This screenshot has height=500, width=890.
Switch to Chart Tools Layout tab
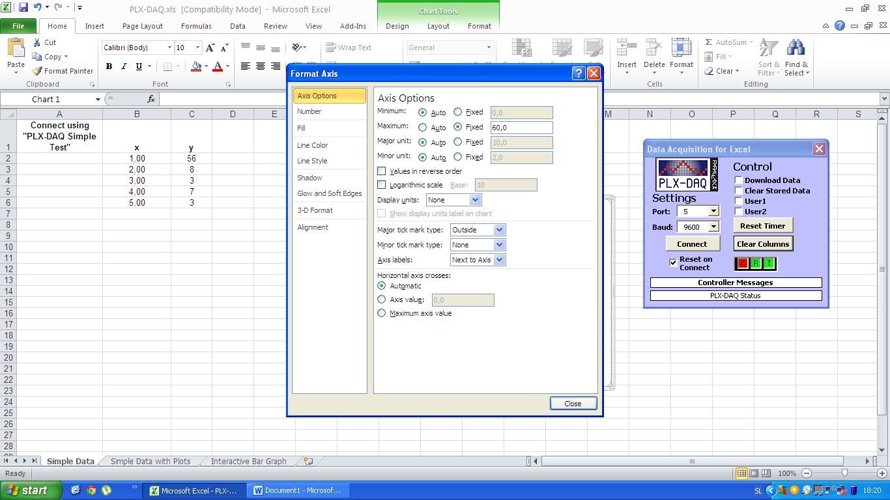tap(438, 26)
